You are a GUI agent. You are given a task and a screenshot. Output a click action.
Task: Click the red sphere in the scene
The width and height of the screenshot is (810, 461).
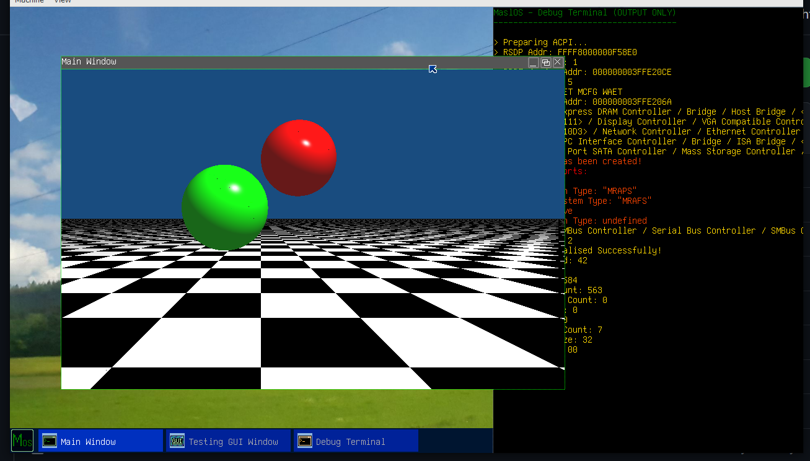[299, 158]
